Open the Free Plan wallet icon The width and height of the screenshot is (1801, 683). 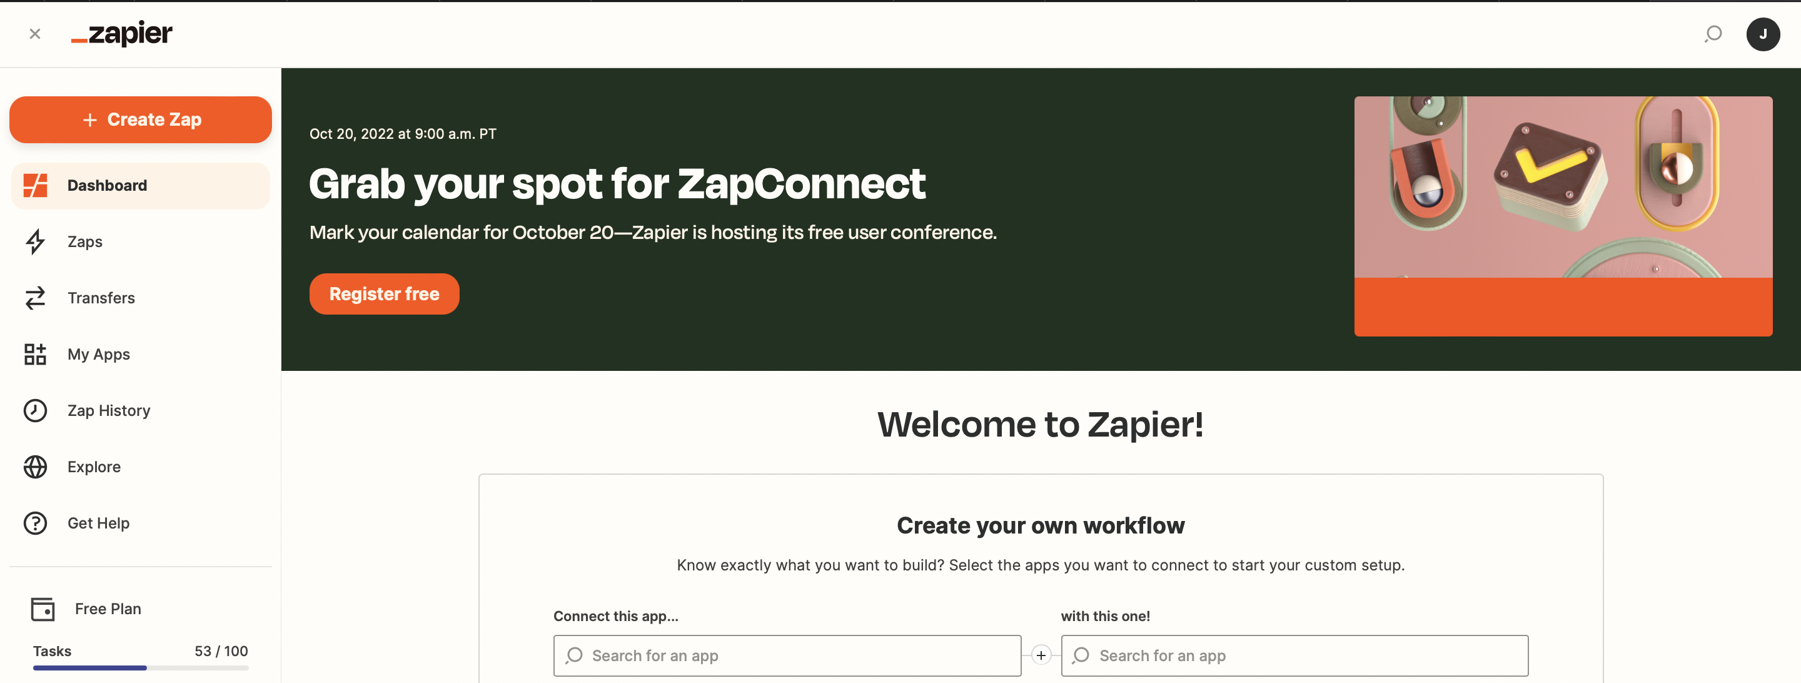(x=43, y=609)
